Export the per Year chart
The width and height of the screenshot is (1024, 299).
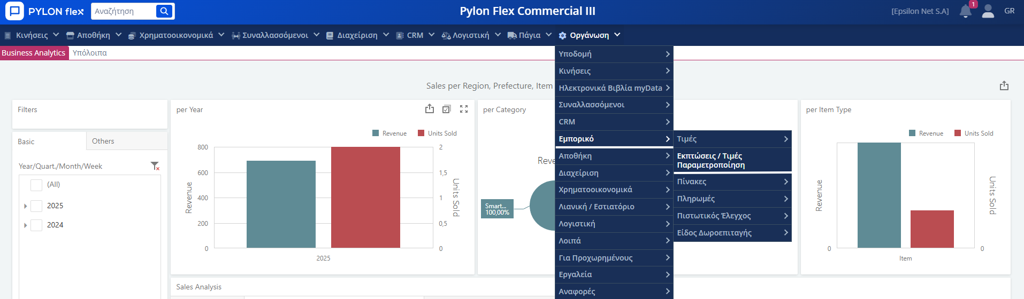430,109
